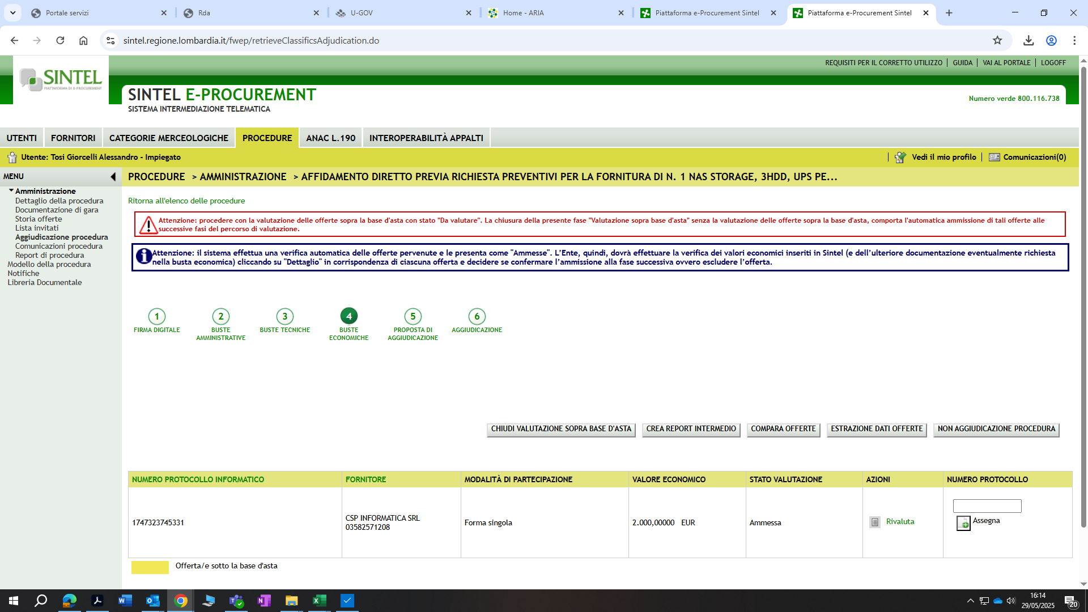
Task: Click the Rivaluta document icon
Action: click(x=875, y=522)
